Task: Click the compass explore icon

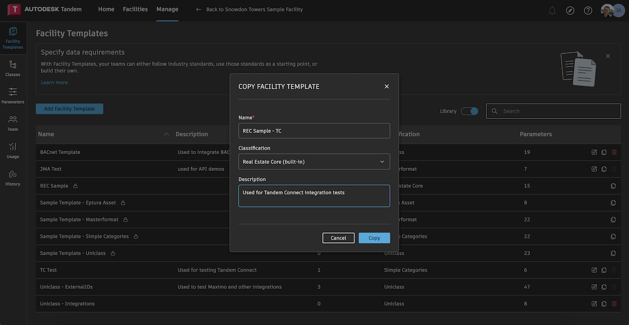Action: click(x=570, y=10)
